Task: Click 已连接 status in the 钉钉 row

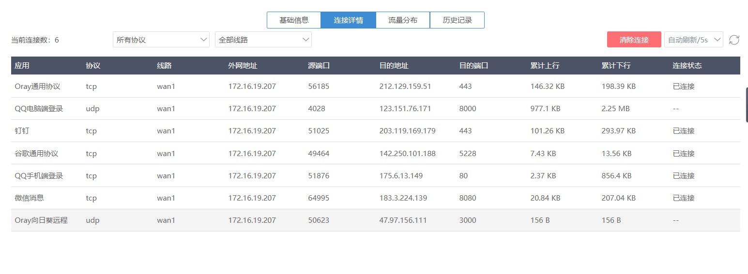Action: 684,131
